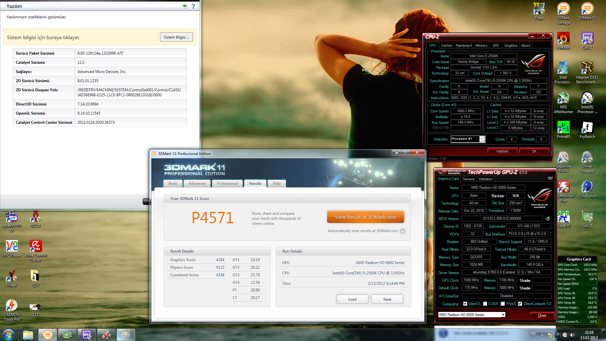Click the Load button in Run Details
The image size is (606, 341).
click(x=352, y=299)
